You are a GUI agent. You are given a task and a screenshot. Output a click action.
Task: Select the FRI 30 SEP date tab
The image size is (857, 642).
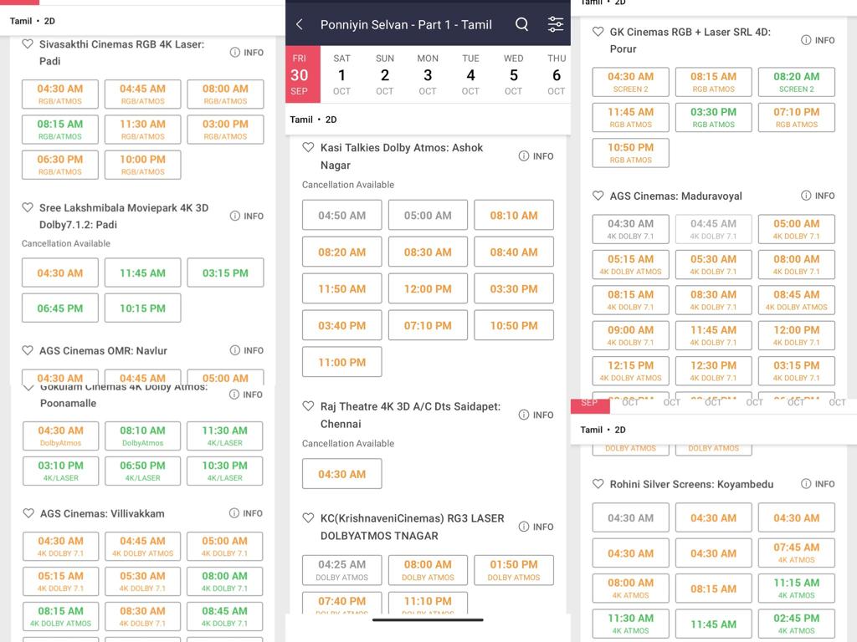[x=303, y=74]
